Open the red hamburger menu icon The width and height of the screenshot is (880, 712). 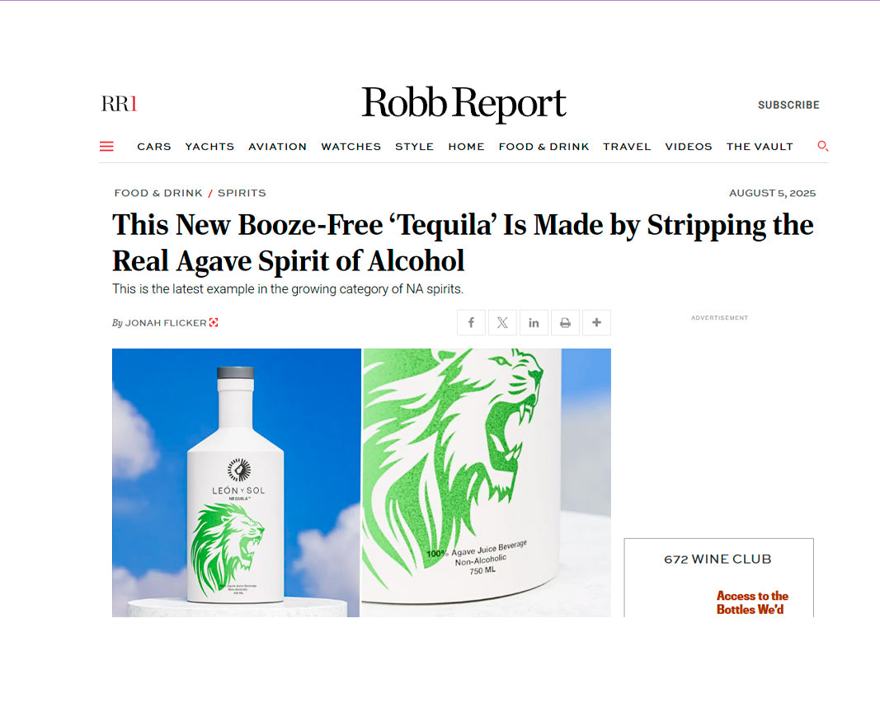106,147
